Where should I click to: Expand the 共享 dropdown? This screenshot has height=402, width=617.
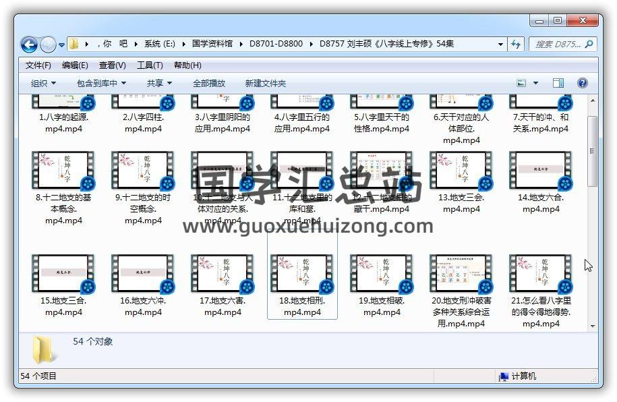pyautogui.click(x=159, y=83)
